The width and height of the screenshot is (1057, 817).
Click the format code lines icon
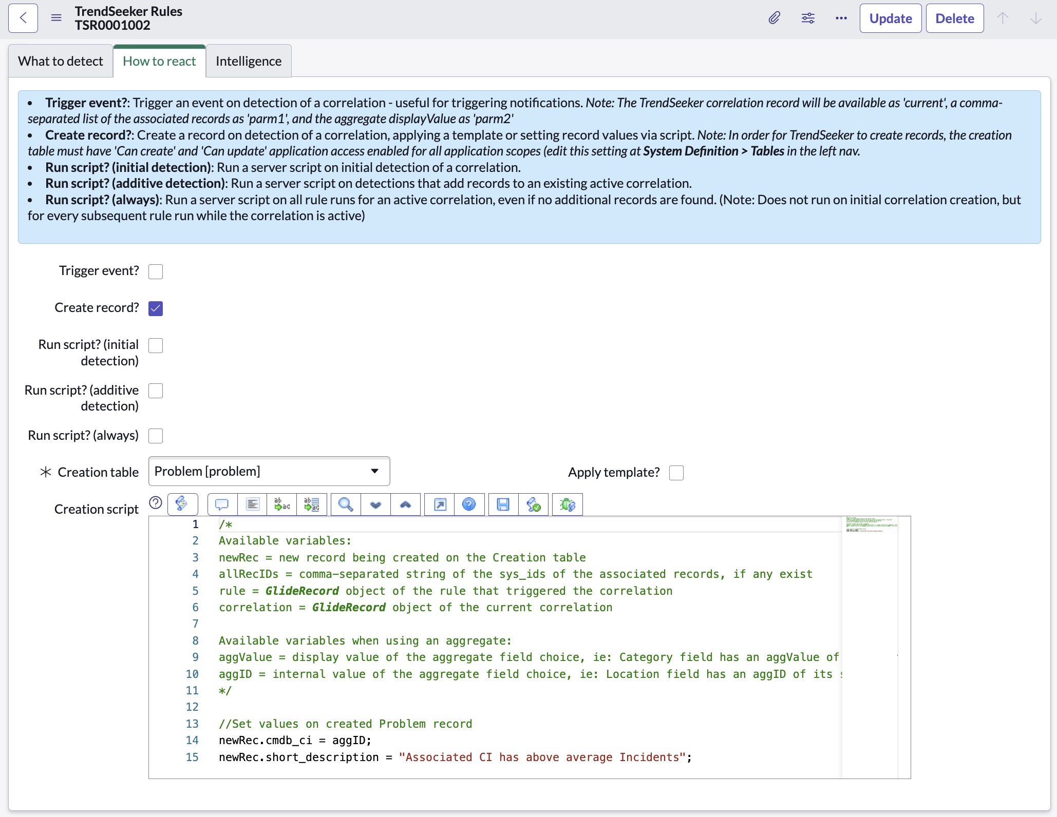pyautogui.click(x=252, y=504)
